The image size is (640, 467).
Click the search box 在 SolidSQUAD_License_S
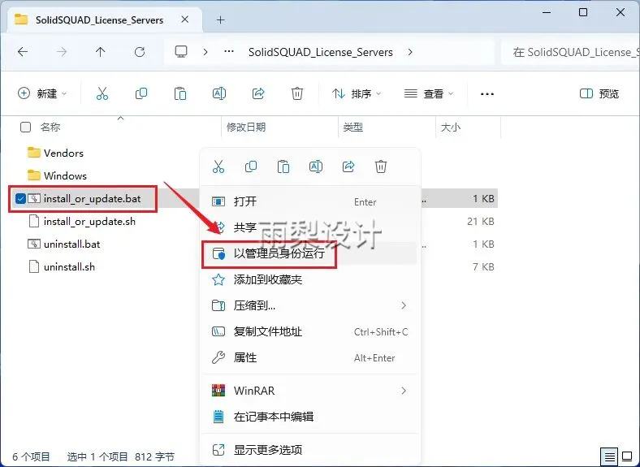572,52
